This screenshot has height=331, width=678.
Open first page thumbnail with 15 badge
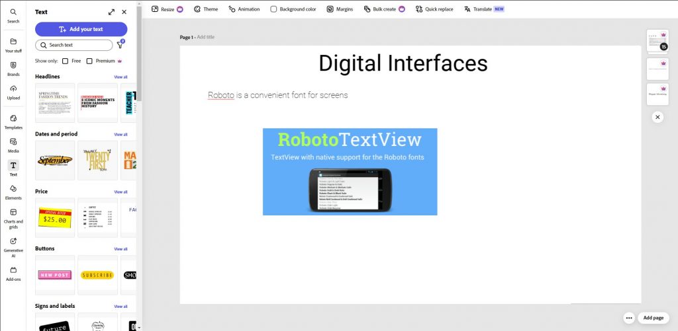pyautogui.click(x=657, y=42)
